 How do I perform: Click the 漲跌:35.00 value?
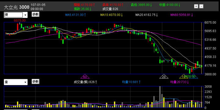point(82,9)
